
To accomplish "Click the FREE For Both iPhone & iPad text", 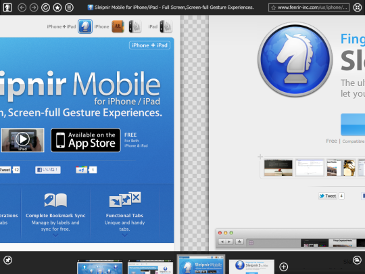I will [x=136, y=140].
